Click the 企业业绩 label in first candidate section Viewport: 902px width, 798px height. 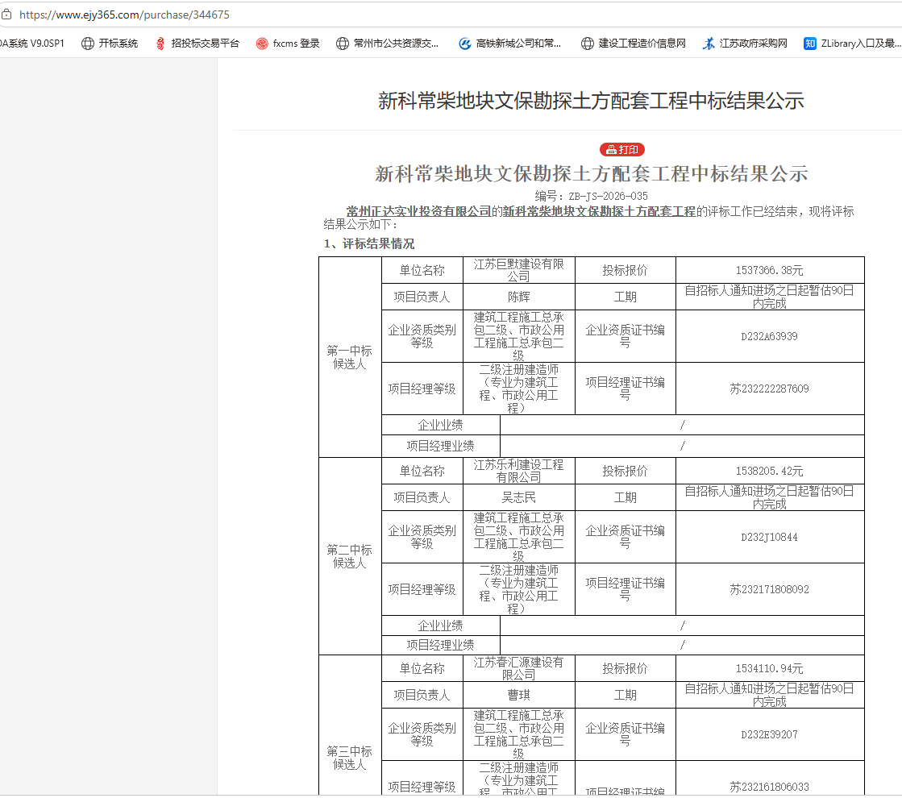coord(441,425)
